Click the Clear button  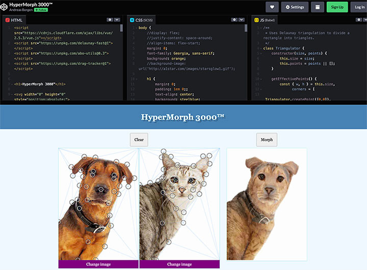[x=139, y=140]
